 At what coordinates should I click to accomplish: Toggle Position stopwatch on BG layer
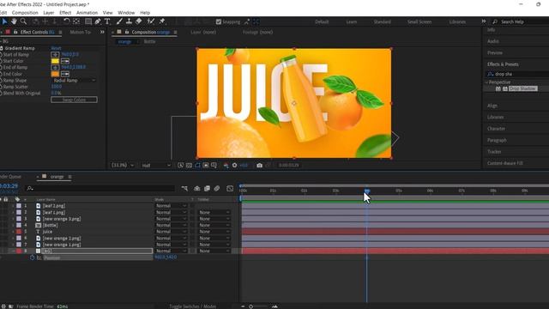tap(33, 257)
